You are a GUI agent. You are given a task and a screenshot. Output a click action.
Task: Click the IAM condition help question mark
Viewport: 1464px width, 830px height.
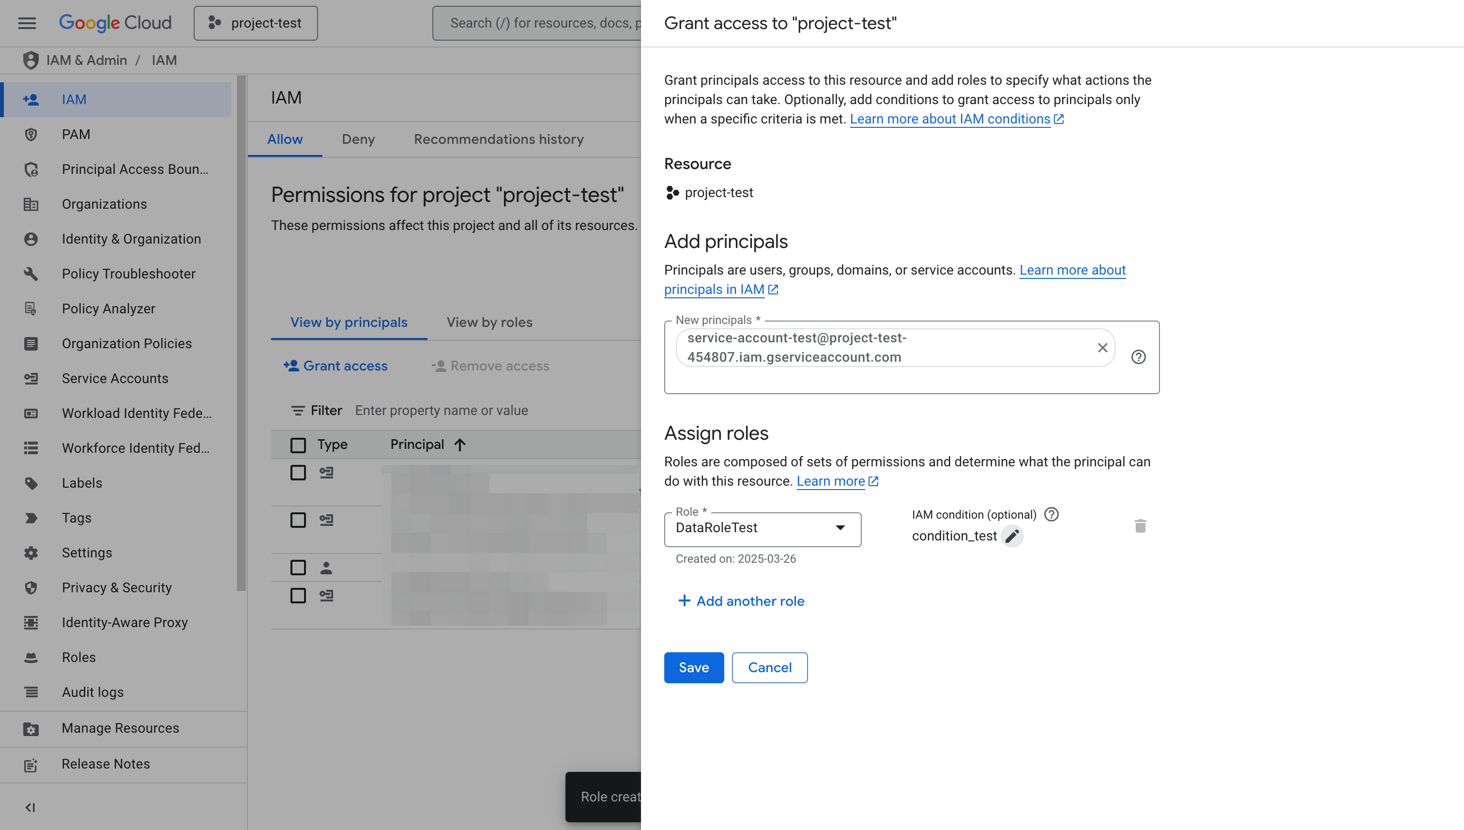click(1051, 514)
